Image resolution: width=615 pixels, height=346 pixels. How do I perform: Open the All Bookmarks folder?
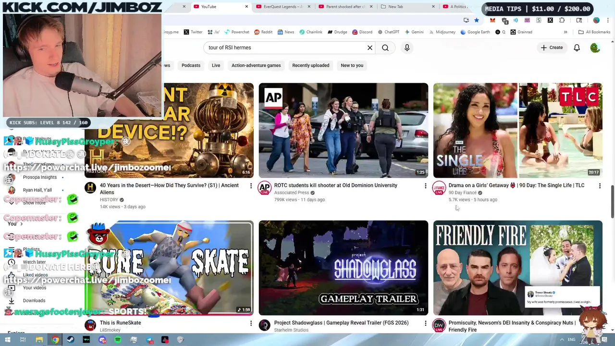(594, 32)
